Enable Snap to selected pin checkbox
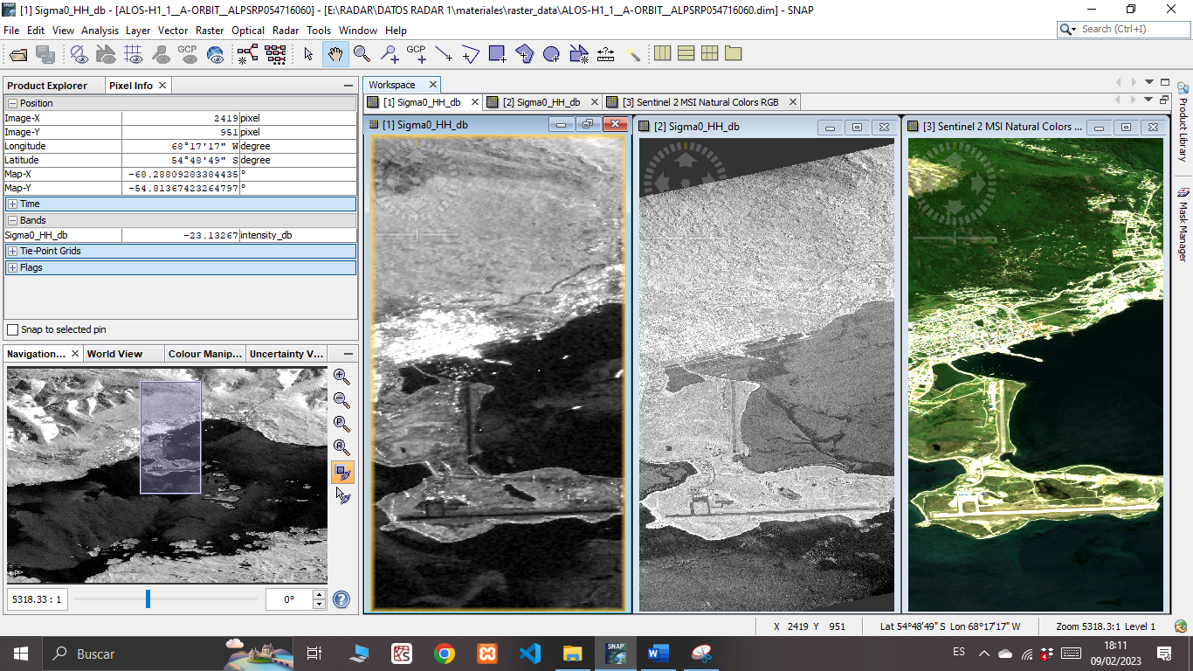1193x671 pixels. point(12,329)
